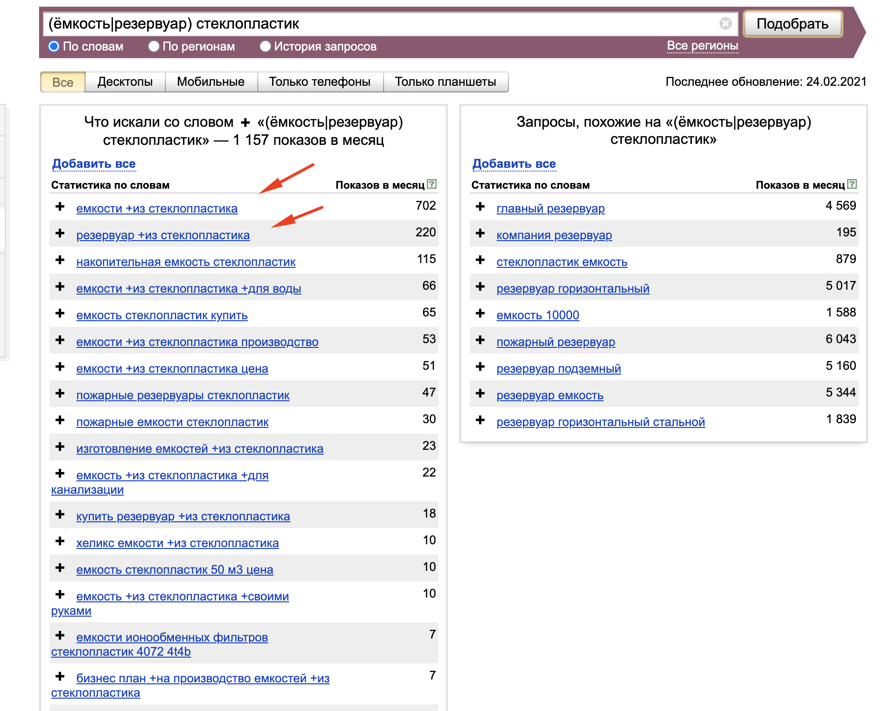Open link 'емкость 10000'

click(x=537, y=315)
